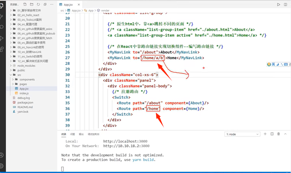Open http://10.10.18.2:3000 link in terminal
The image size is (291, 173).
click(x=126, y=146)
